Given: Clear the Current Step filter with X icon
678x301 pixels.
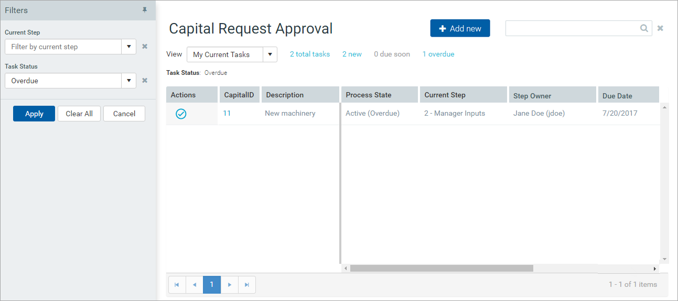Looking at the screenshot, I should [x=145, y=47].
